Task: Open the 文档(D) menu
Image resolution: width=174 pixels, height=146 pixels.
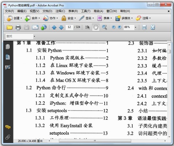Action: tap(47, 11)
